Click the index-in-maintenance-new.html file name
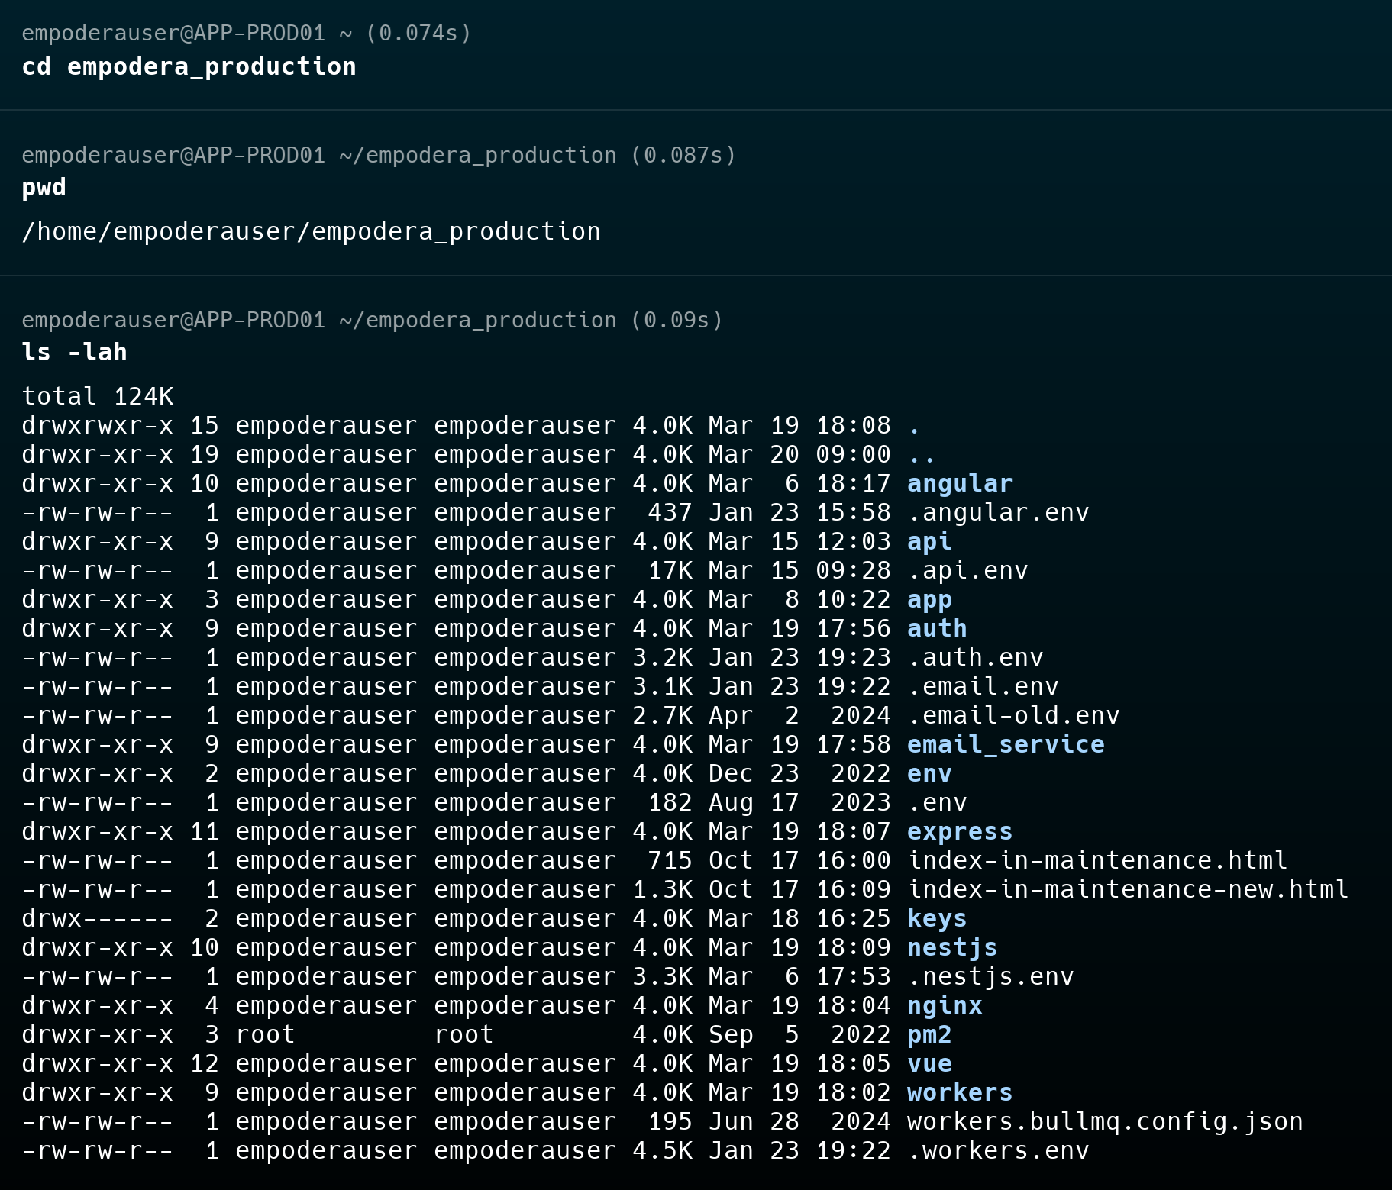The height and width of the screenshot is (1190, 1392). [1127, 889]
